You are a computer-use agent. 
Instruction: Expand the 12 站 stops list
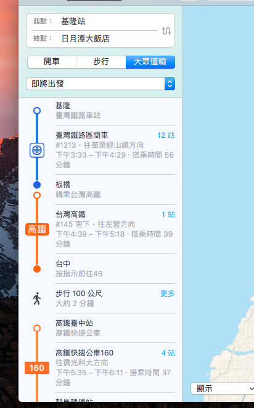[166, 135]
